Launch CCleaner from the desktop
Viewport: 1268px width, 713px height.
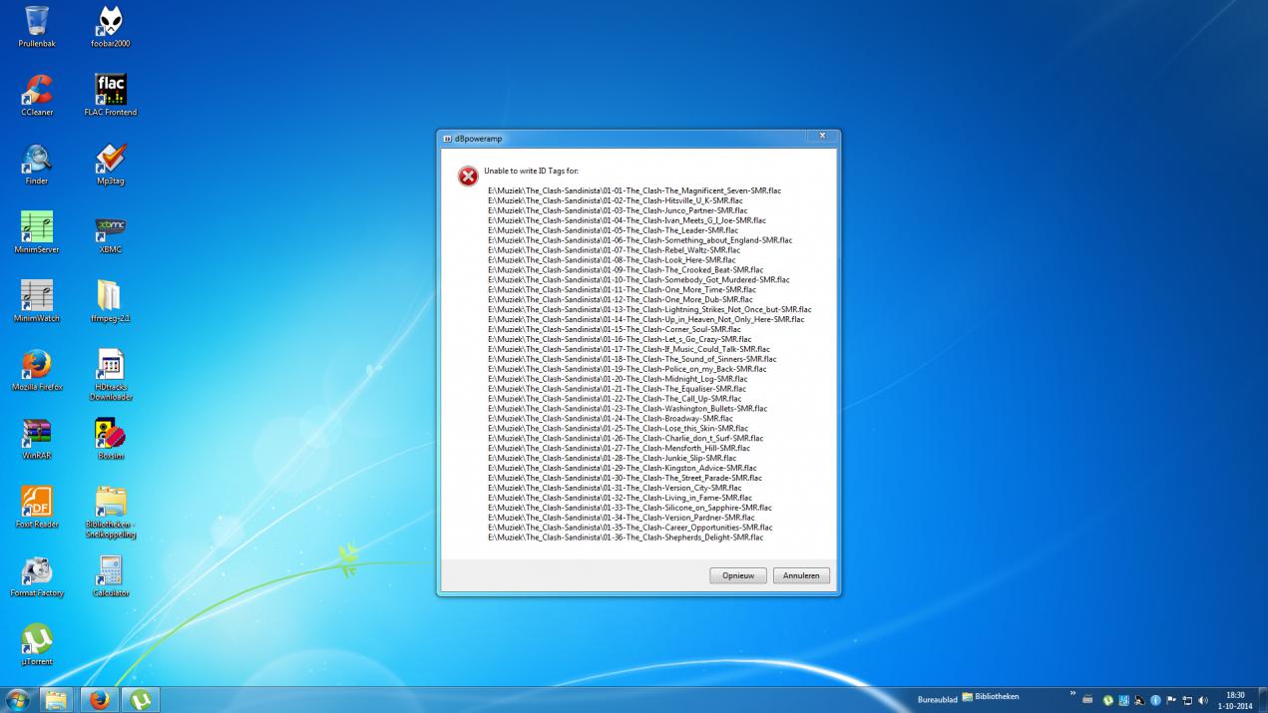(x=37, y=91)
